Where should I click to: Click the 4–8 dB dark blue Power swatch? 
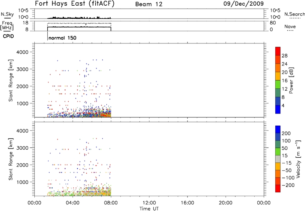(x=278, y=101)
